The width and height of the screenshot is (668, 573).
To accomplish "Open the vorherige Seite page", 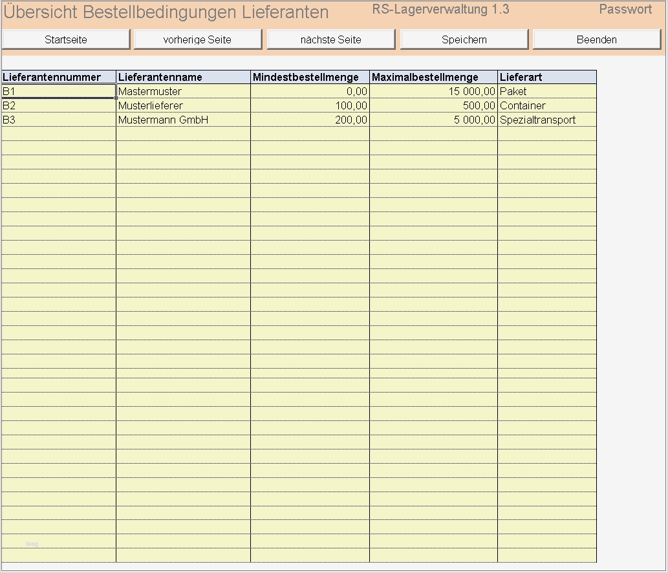I will click(197, 39).
